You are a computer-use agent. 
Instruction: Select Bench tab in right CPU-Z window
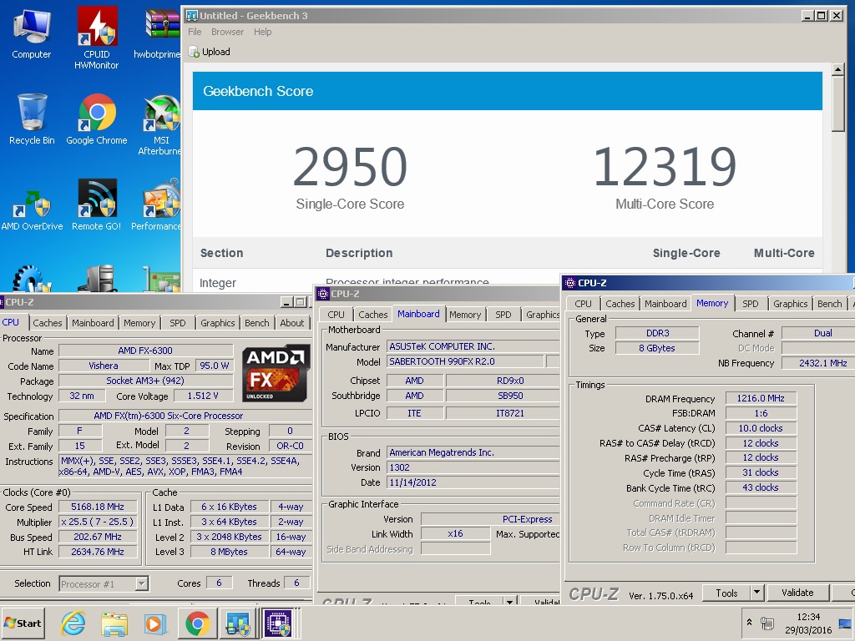[829, 304]
